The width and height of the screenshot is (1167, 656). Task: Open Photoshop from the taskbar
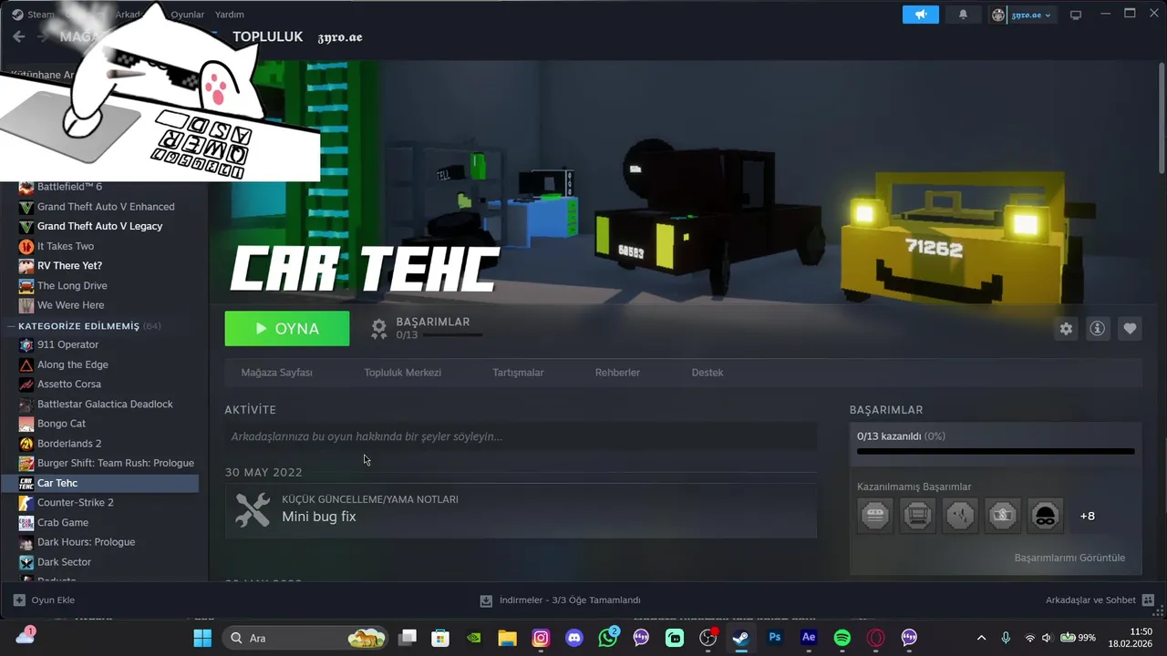[775, 638]
